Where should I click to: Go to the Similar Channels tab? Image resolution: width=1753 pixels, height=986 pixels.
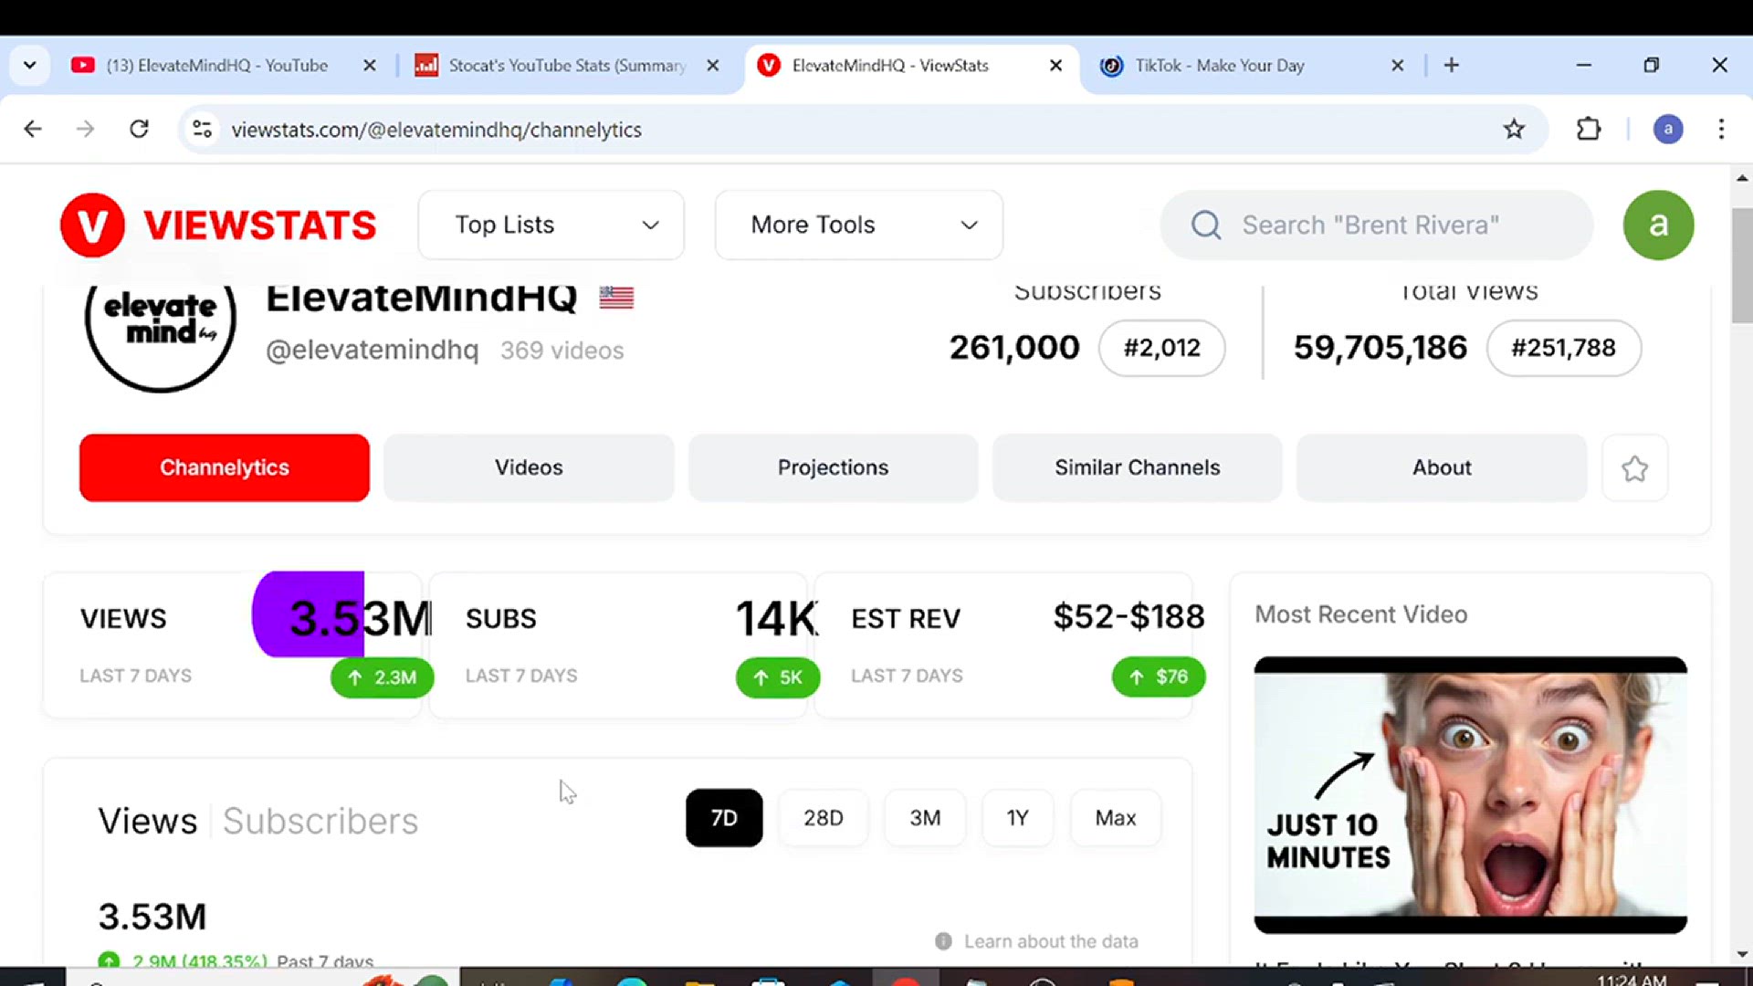point(1137,467)
